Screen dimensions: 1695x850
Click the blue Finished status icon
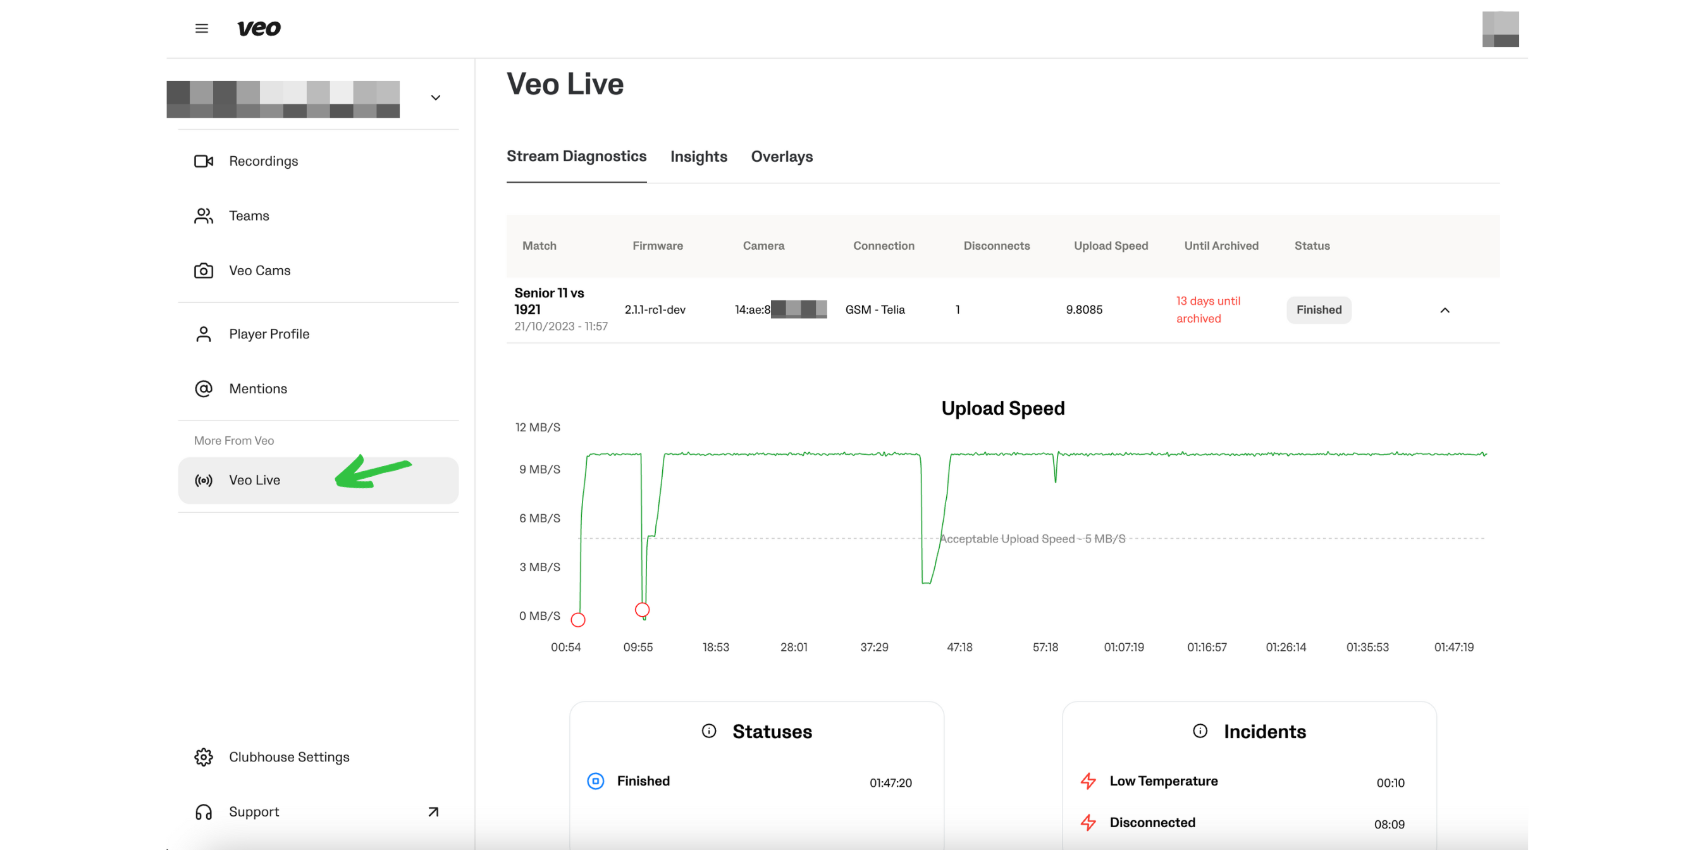click(x=596, y=781)
